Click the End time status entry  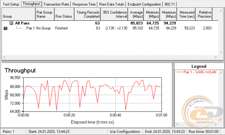(165, 131)
